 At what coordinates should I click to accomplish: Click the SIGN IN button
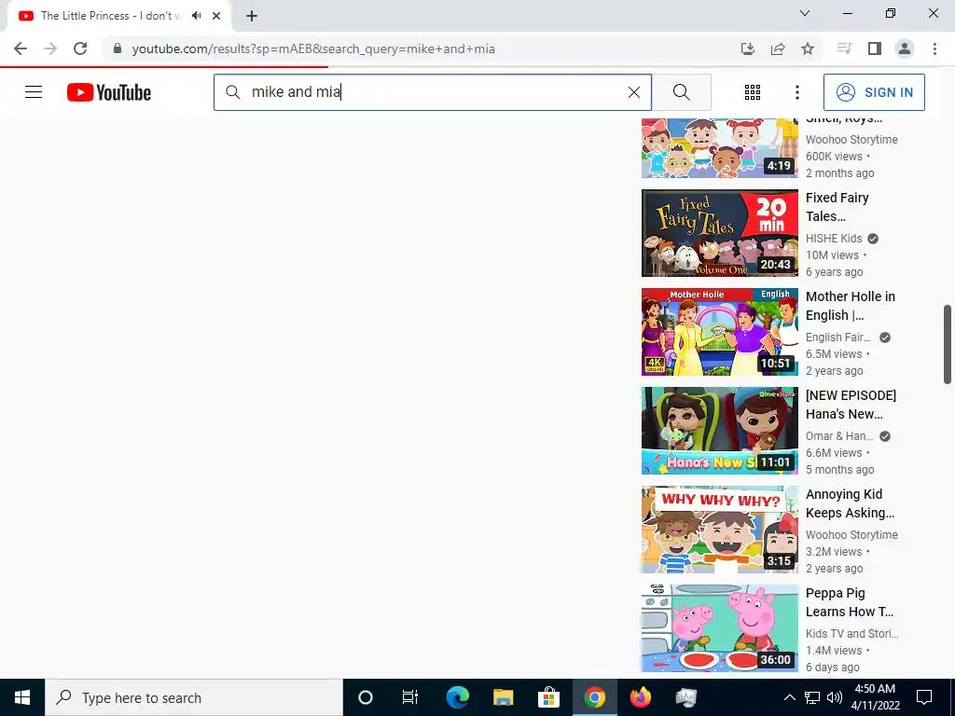tap(873, 92)
